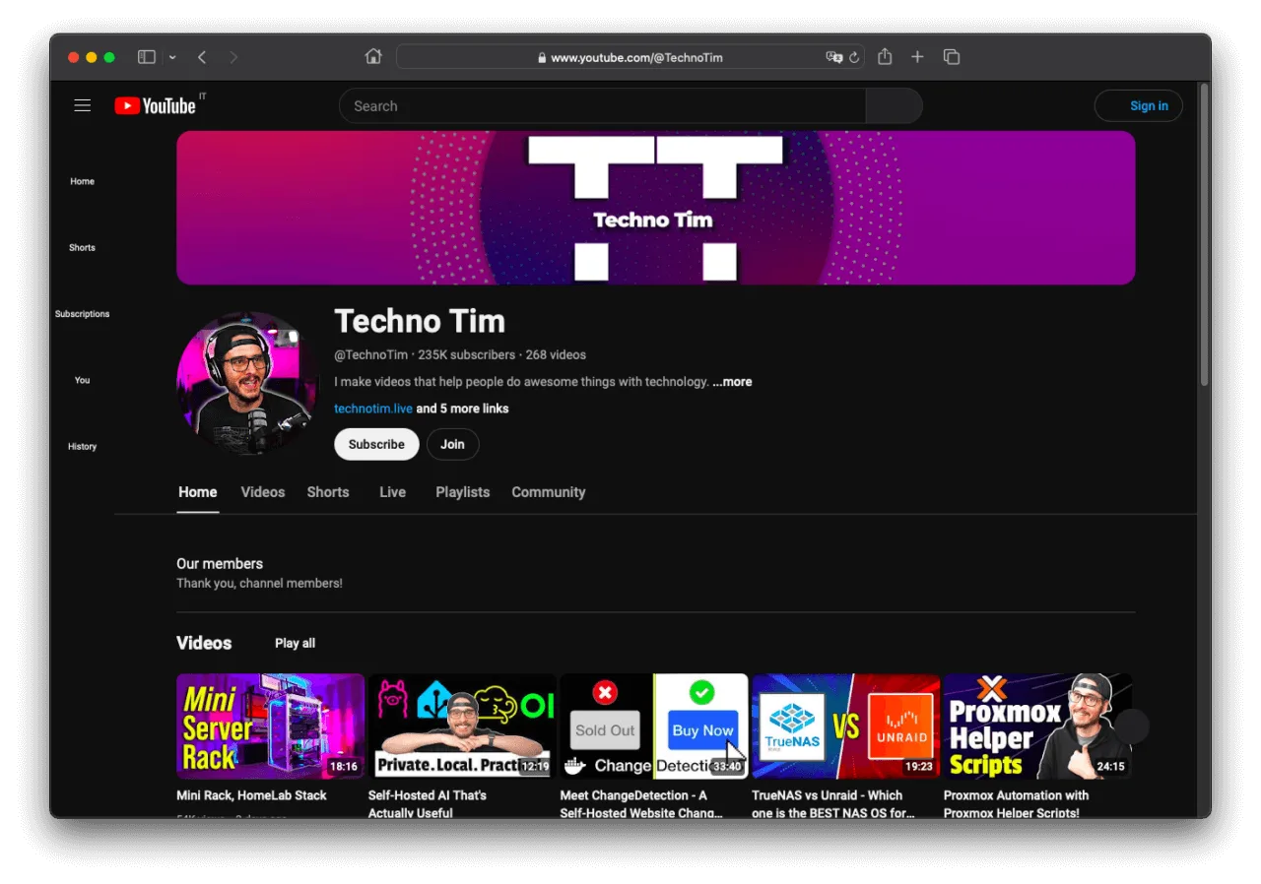Toggle the Safari sidebar
This screenshot has width=1261, height=884.
[147, 57]
